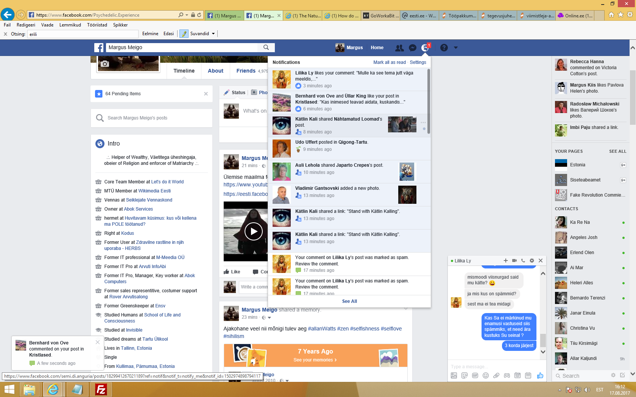Screen dimensions: 636x397
Task: Click Mark all as read
Action: click(x=389, y=62)
